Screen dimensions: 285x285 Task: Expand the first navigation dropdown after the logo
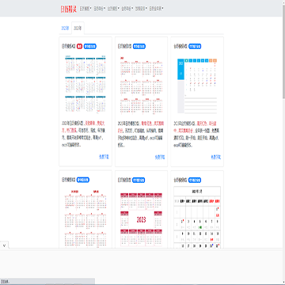point(85,9)
